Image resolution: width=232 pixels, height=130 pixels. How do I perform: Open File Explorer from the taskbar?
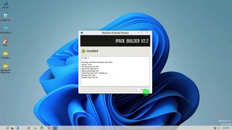pyautogui.click(x=35, y=128)
